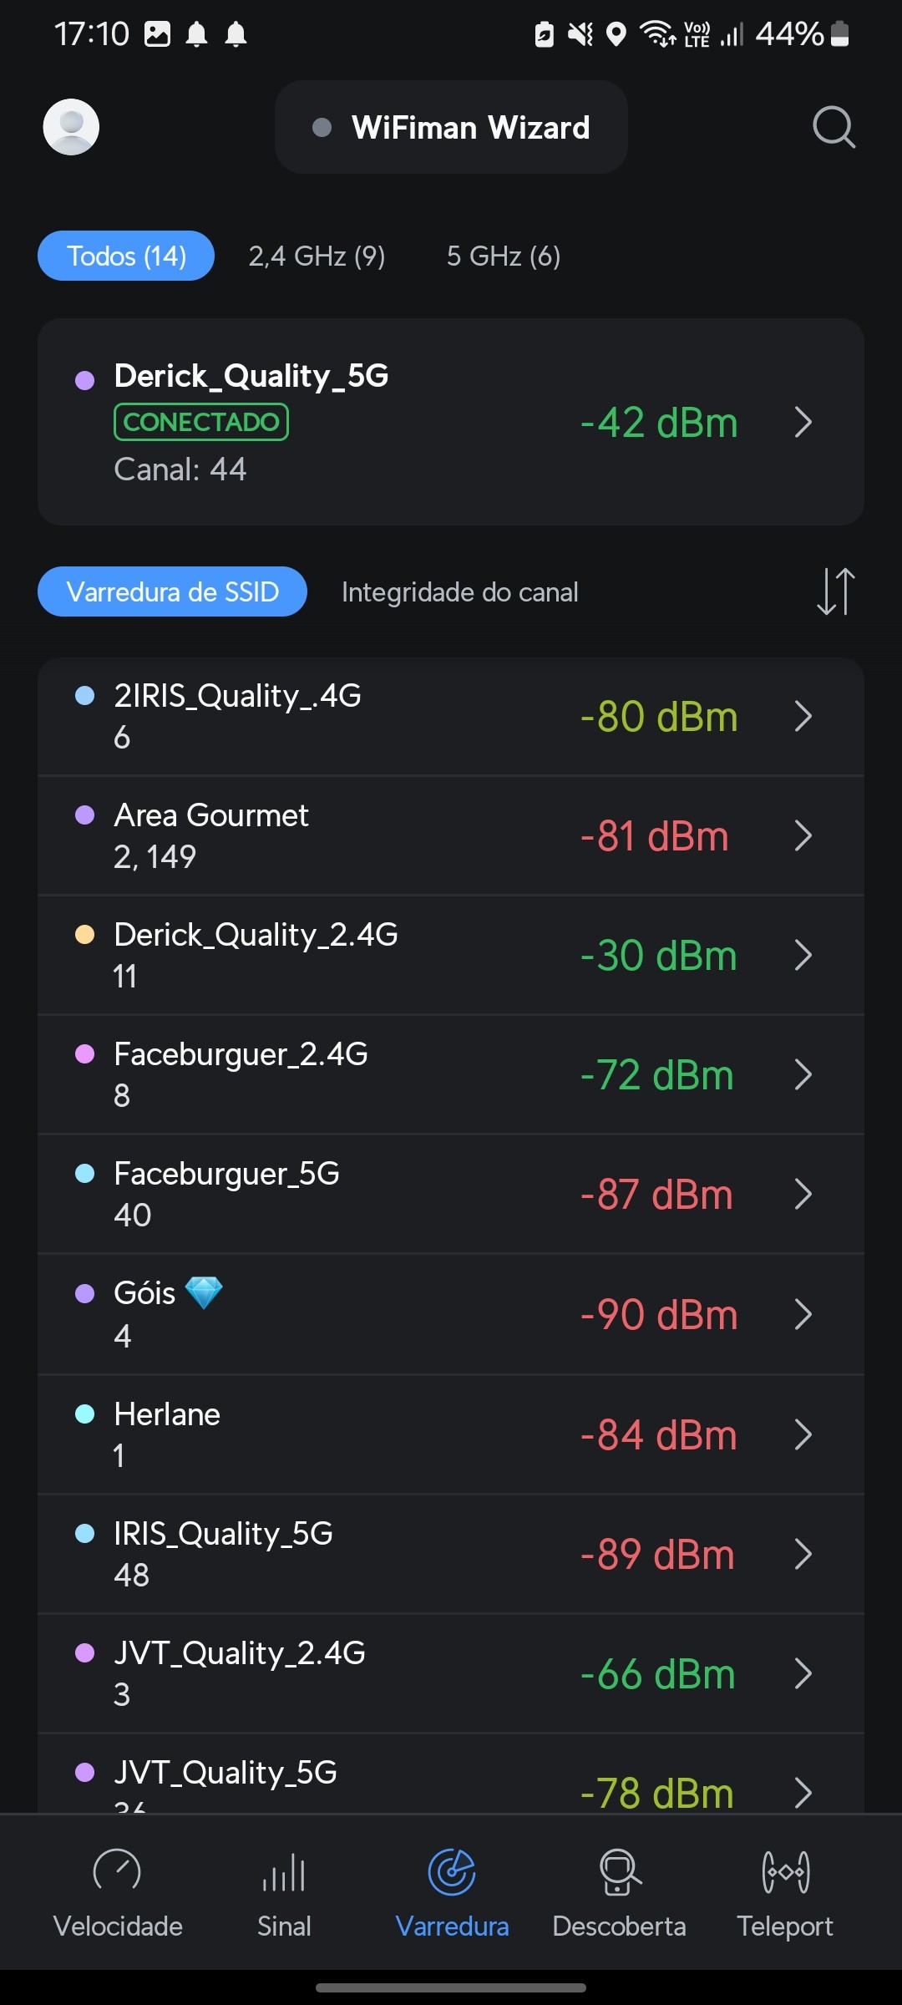Open the Descoberta device discovery icon
The image size is (902, 2005).
click(619, 1871)
